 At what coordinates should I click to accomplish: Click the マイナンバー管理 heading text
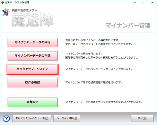128,25
